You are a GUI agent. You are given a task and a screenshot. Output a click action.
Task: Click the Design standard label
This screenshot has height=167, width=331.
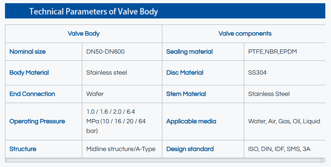pos(190,149)
